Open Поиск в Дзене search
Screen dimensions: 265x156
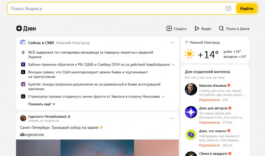tap(234, 28)
